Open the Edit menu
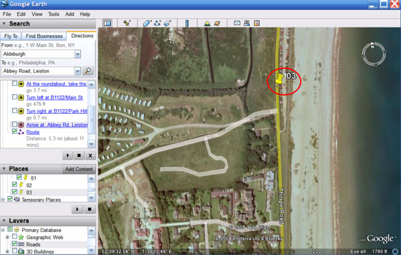Screen dimensions: 401x255 pyautogui.click(x=21, y=14)
